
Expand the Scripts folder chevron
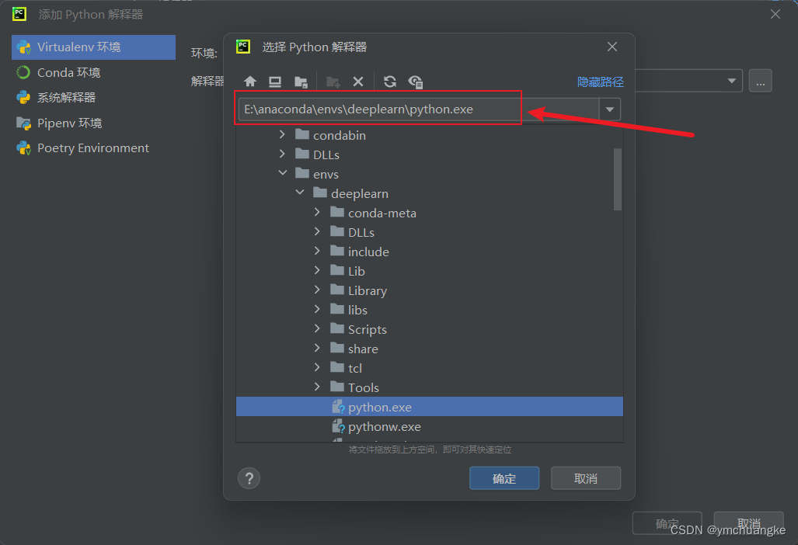point(317,329)
